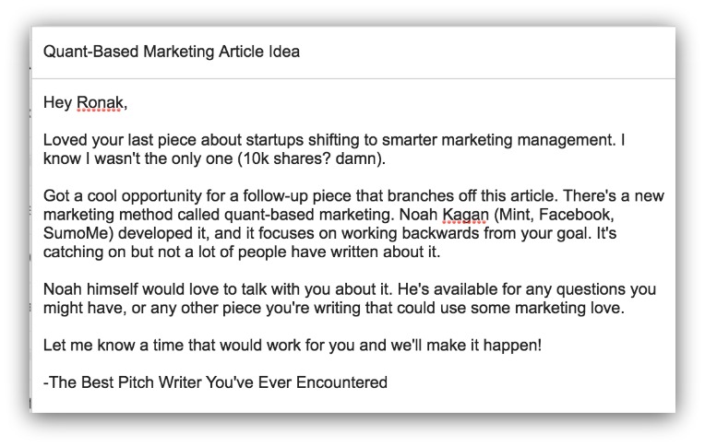Click the words 'make it happen!'
Image resolution: width=705 pixels, height=446 pixels.
point(484,346)
